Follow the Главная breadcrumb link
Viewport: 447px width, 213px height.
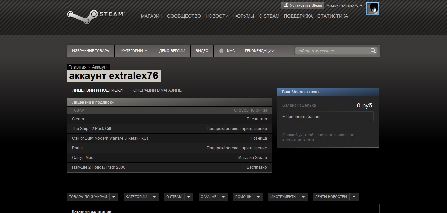(77, 67)
